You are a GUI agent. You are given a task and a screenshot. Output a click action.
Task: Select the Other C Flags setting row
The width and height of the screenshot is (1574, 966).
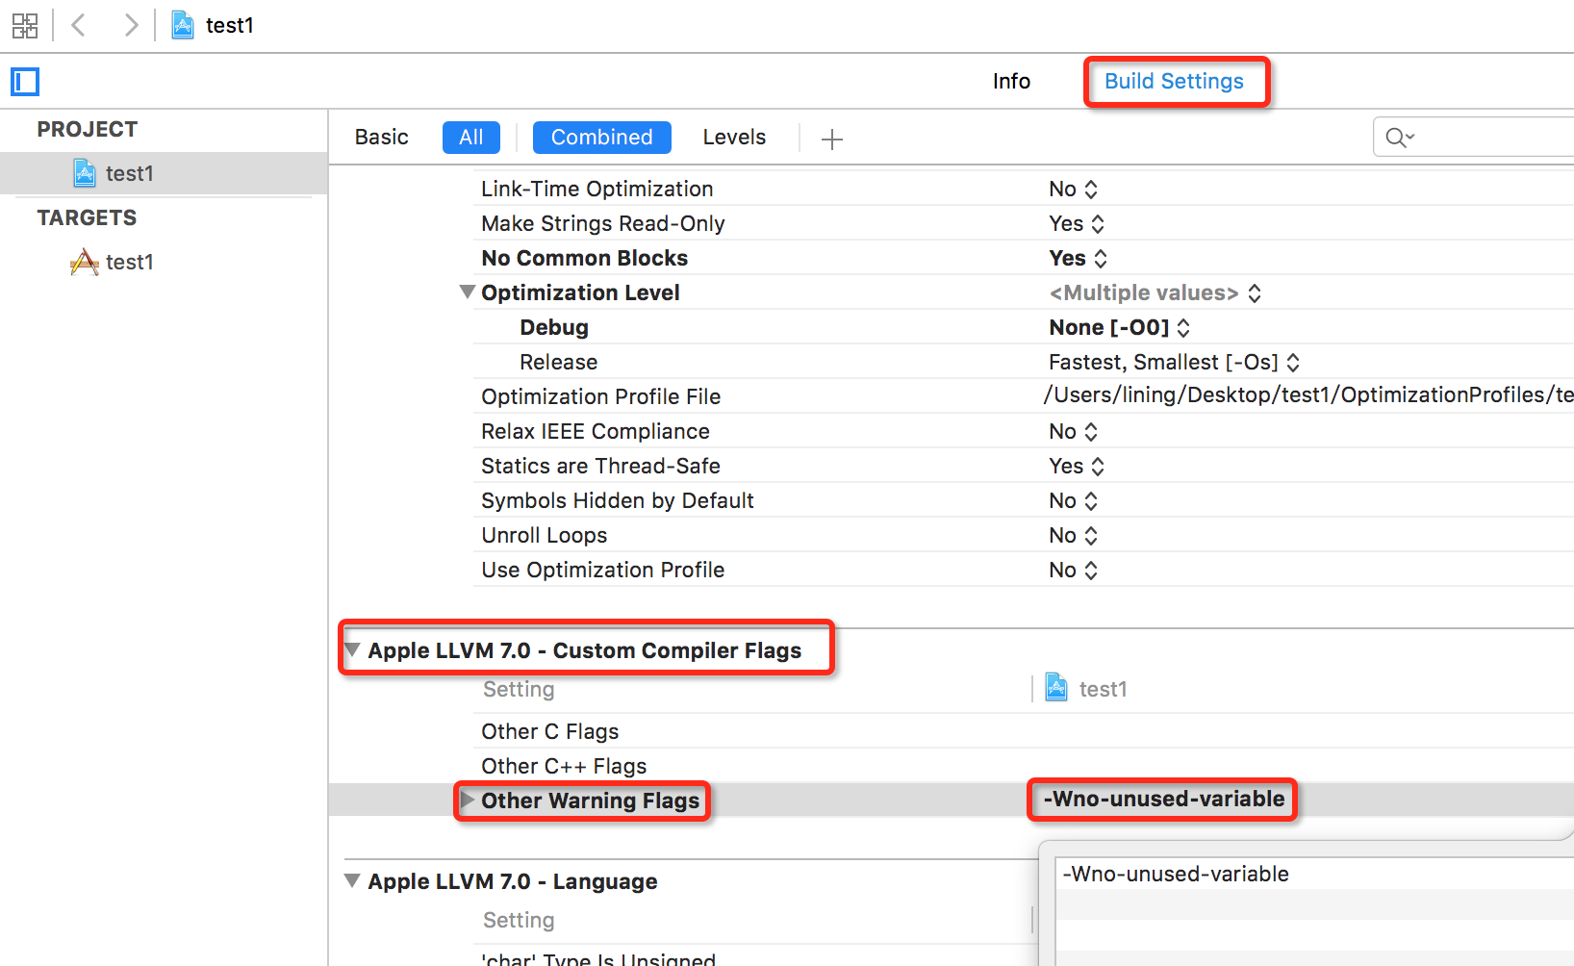click(549, 731)
